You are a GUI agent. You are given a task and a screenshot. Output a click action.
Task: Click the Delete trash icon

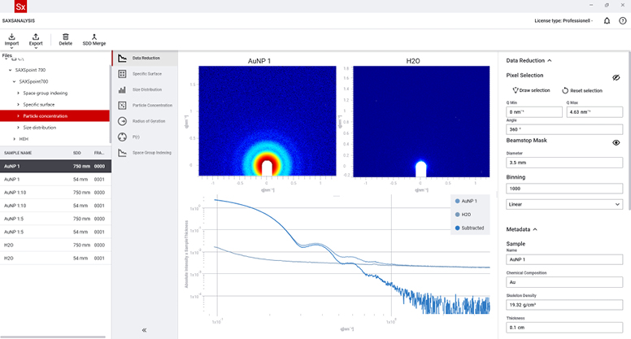(65, 37)
